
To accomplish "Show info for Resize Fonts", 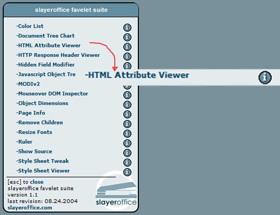I will coord(128,134).
